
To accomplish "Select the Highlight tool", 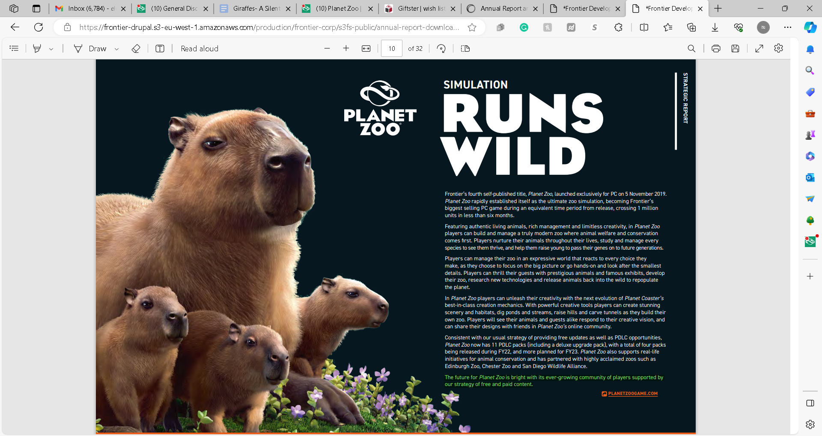I will (x=37, y=49).
